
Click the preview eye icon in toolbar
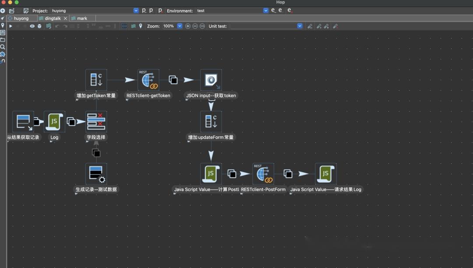tap(32, 26)
